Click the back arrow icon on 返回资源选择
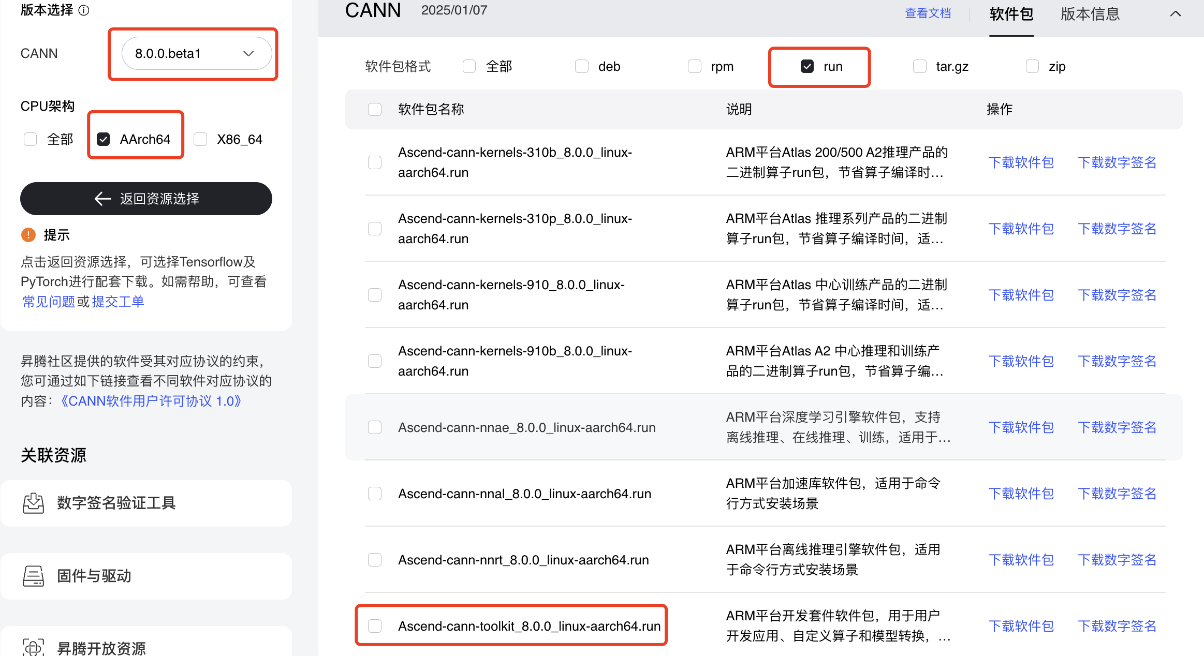Viewport: 1204px width, 656px height. 103,199
